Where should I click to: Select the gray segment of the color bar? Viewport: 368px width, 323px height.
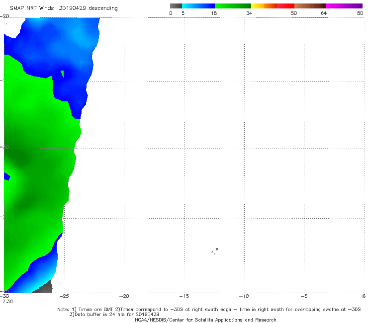pos(176,6)
